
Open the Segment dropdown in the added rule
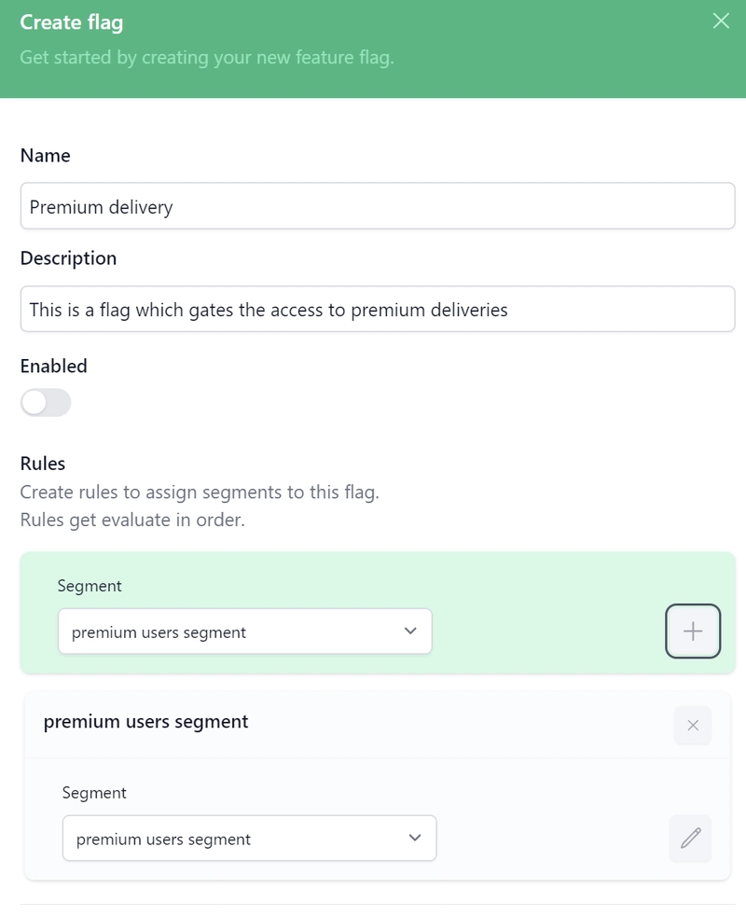(x=250, y=839)
